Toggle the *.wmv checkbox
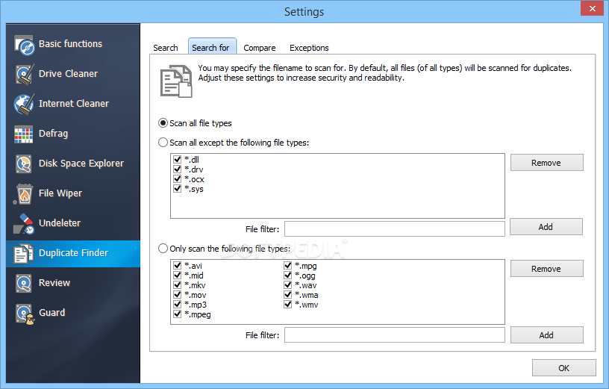This screenshot has height=389, width=609. coord(288,305)
